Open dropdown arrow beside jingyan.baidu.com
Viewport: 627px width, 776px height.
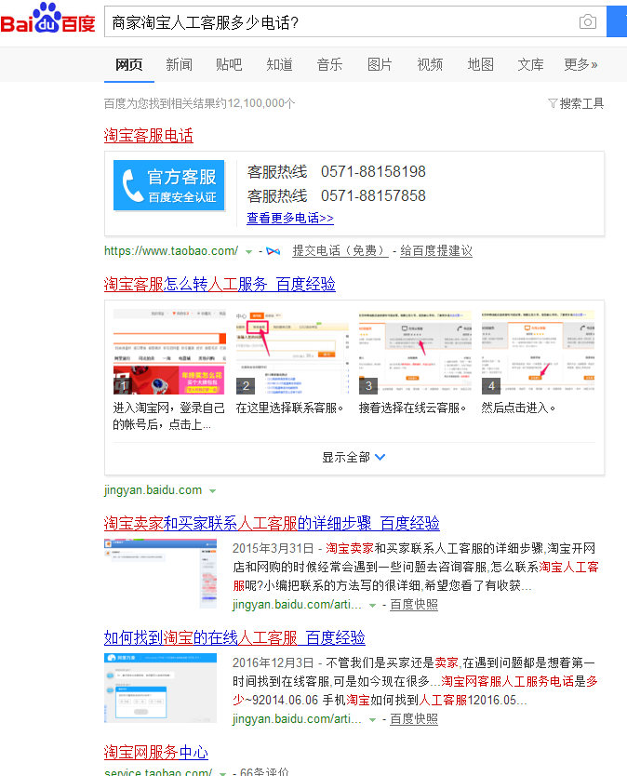click(x=212, y=491)
